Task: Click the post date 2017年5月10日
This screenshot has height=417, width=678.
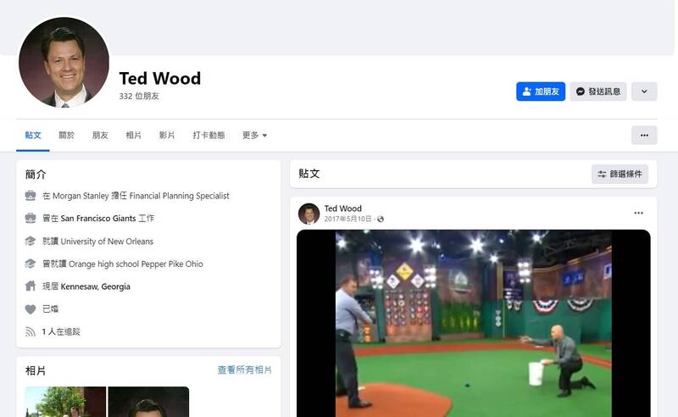Action: pos(347,220)
